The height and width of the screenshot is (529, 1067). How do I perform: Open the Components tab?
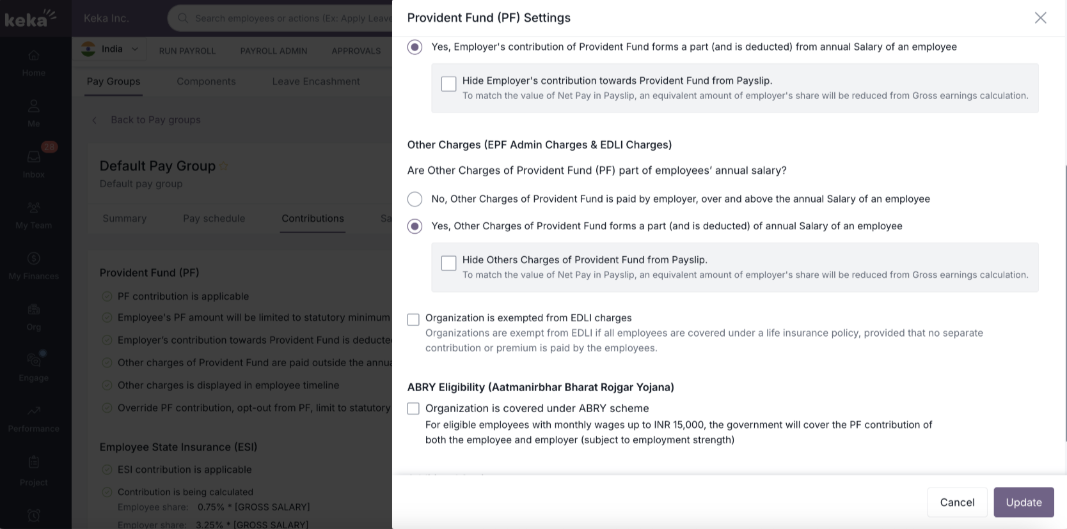point(206,82)
